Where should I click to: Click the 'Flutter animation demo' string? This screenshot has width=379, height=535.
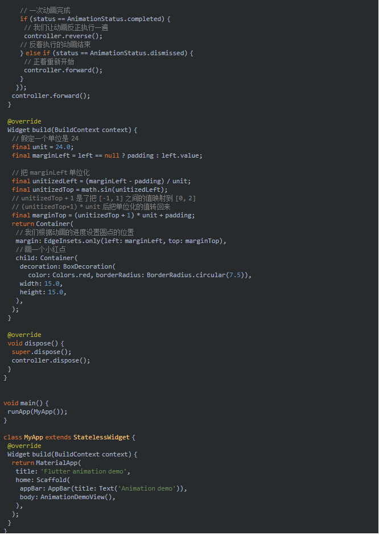pos(84,471)
